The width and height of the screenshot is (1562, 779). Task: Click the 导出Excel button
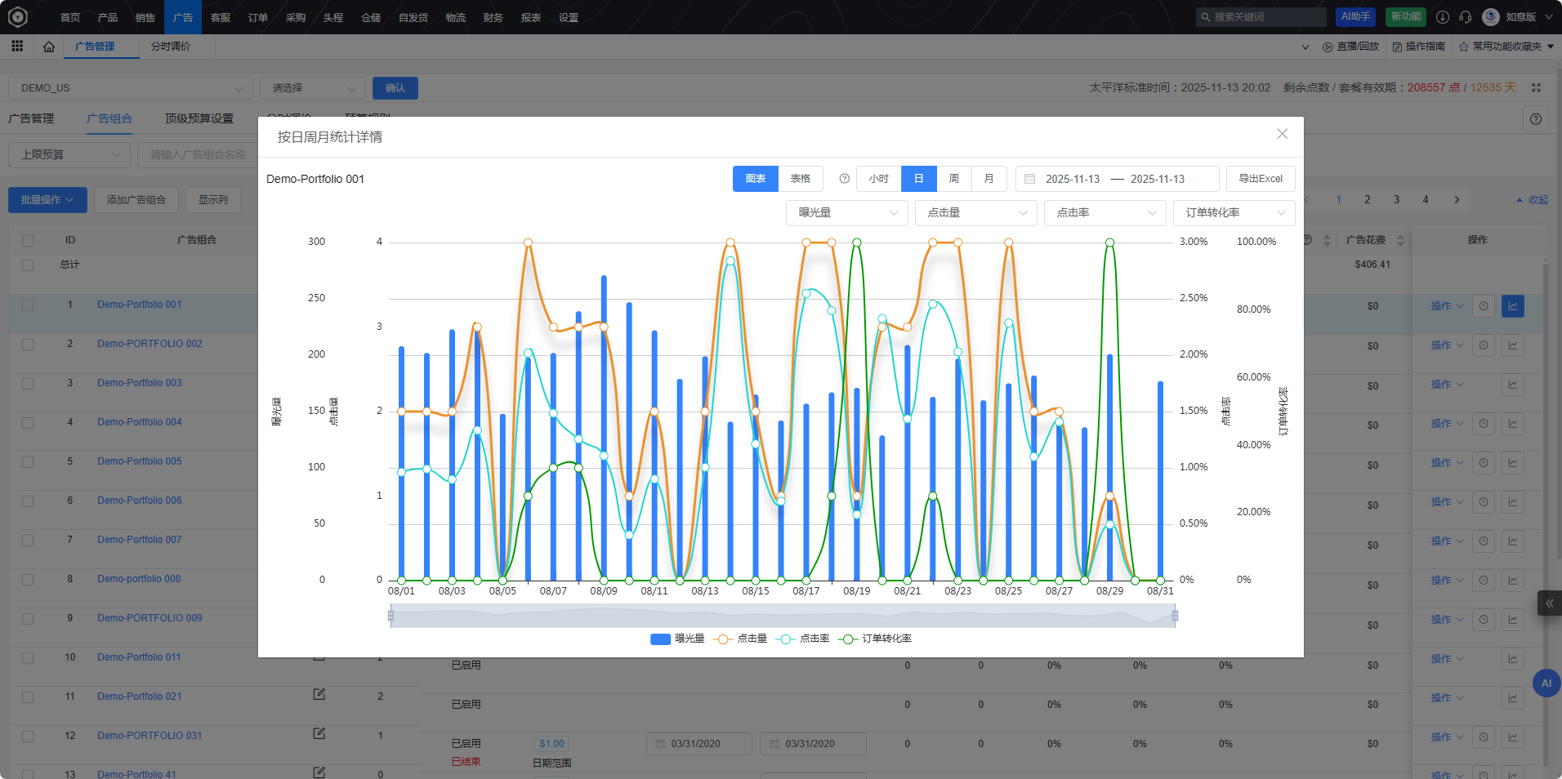pyautogui.click(x=1260, y=179)
